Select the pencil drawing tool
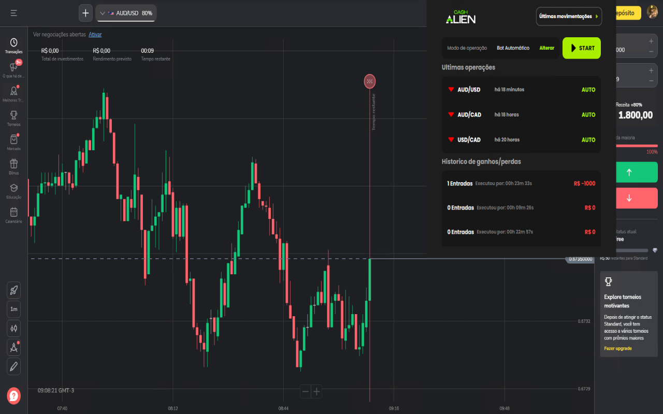This screenshot has height=414, width=663. pos(14,366)
